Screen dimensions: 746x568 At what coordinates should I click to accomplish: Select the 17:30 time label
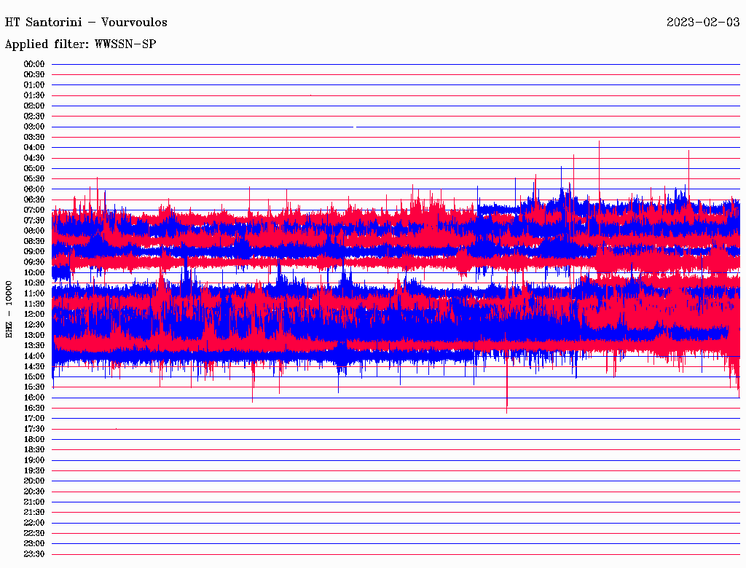[x=34, y=429]
